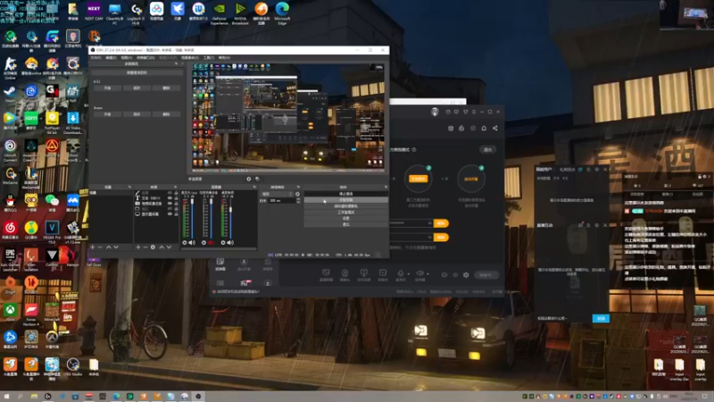This screenshot has width=714, height=402.
Task: Open the 编辑(E) menu in OBS
Action: tap(111, 58)
